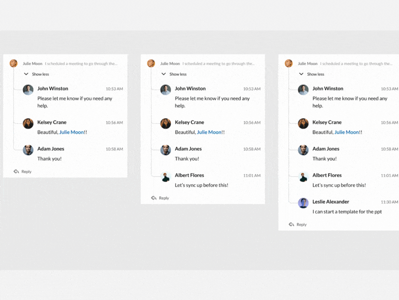Click Leslie Alexander's profile avatar
The width and height of the screenshot is (399, 300).
pyautogui.click(x=303, y=203)
